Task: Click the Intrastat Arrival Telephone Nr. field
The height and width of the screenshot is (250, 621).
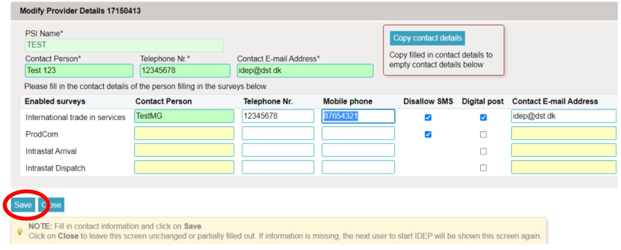Action: pyautogui.click(x=277, y=150)
